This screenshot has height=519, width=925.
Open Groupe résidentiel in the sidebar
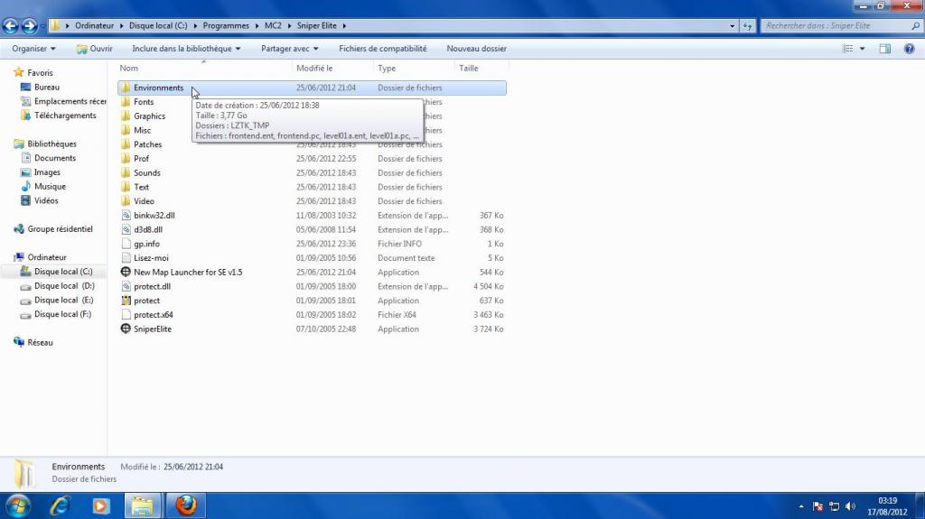click(x=60, y=229)
